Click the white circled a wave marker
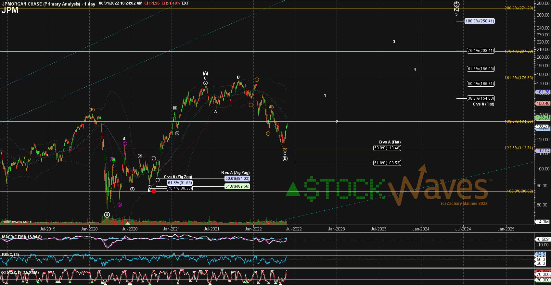This screenshot has height=285, width=551. pos(132,189)
